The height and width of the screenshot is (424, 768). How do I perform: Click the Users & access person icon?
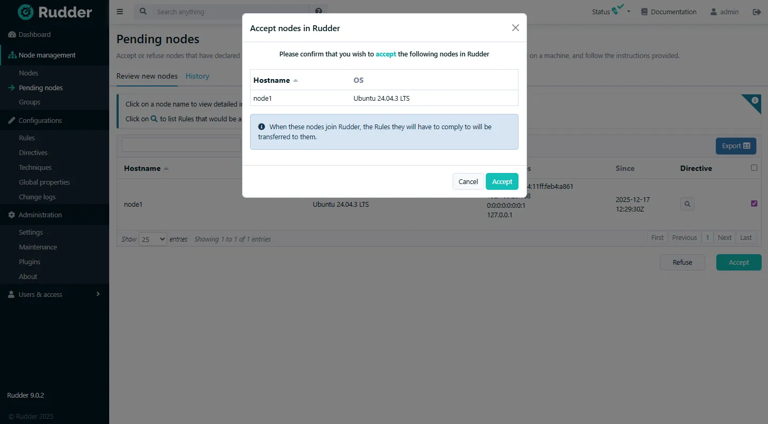(x=11, y=294)
